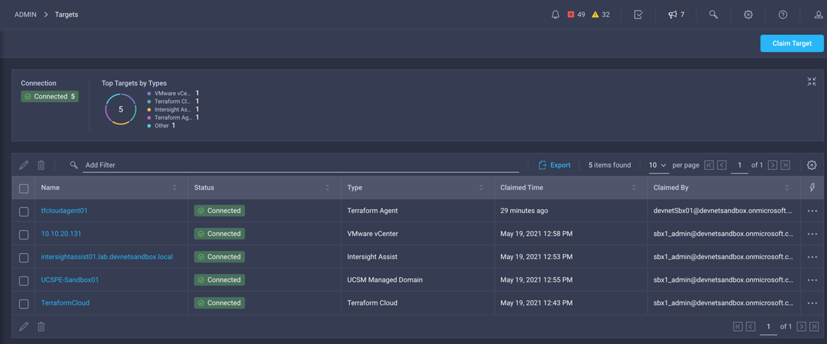The height and width of the screenshot is (344, 827).
Task: Open the notifications bell icon
Action: point(555,14)
